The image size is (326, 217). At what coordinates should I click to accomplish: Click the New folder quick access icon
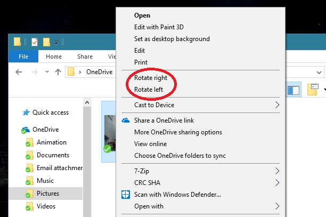tap(46, 42)
